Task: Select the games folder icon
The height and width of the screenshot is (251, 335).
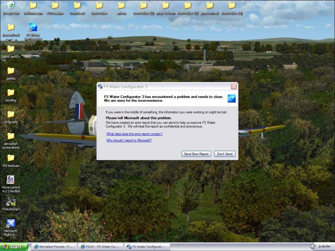Action: (x=11, y=74)
